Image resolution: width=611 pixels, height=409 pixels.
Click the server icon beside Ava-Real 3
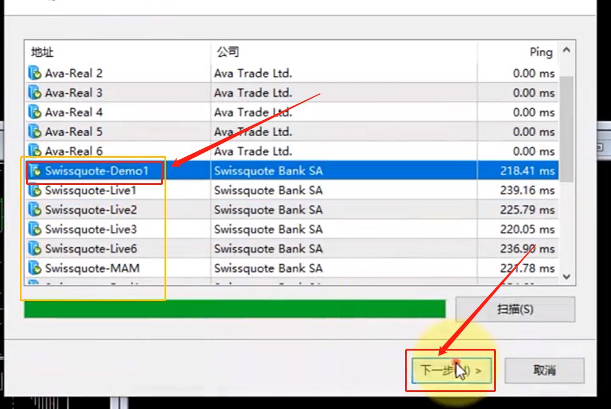coord(35,92)
